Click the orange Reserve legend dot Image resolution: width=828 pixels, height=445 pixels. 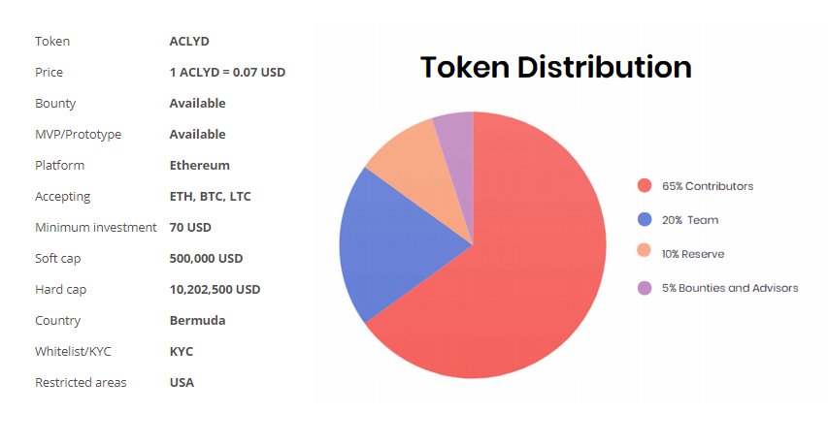pos(644,254)
